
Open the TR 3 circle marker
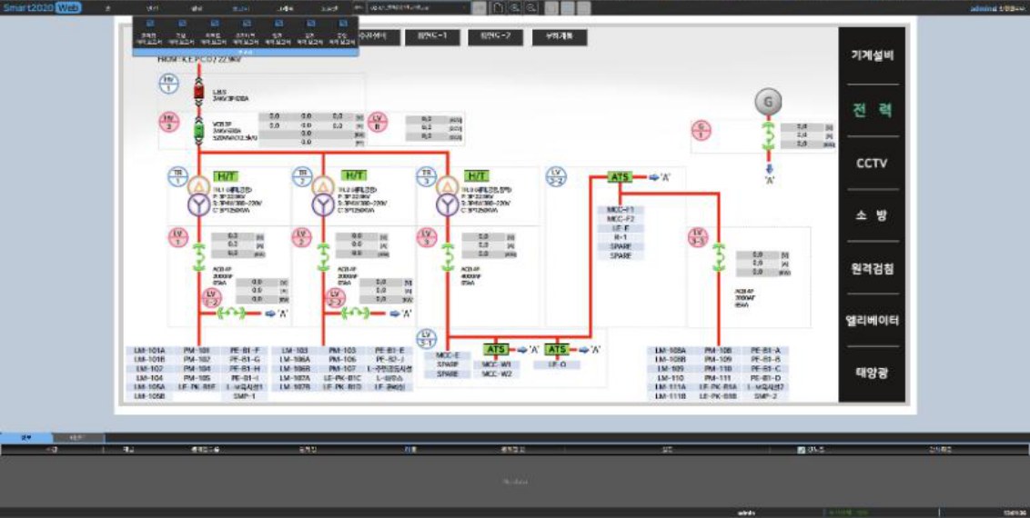427,175
